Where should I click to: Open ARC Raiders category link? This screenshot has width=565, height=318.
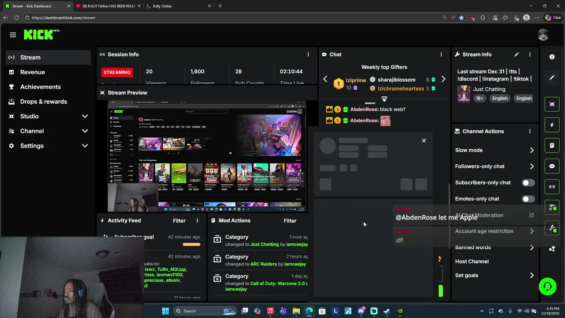264,264
